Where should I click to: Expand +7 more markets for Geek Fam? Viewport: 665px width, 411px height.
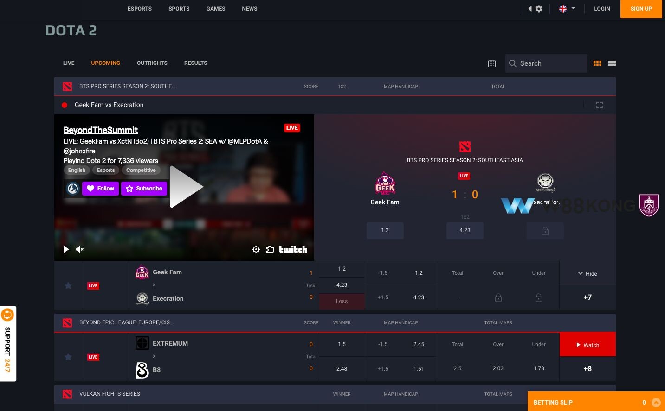point(588,297)
